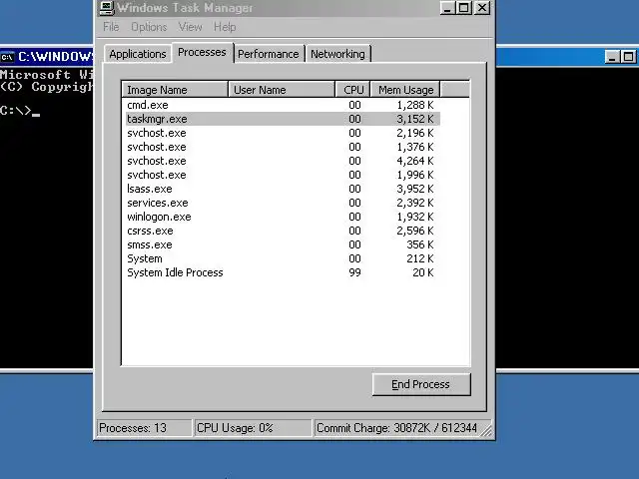Sort by Image Name column header
The image size is (639, 479).
click(175, 90)
